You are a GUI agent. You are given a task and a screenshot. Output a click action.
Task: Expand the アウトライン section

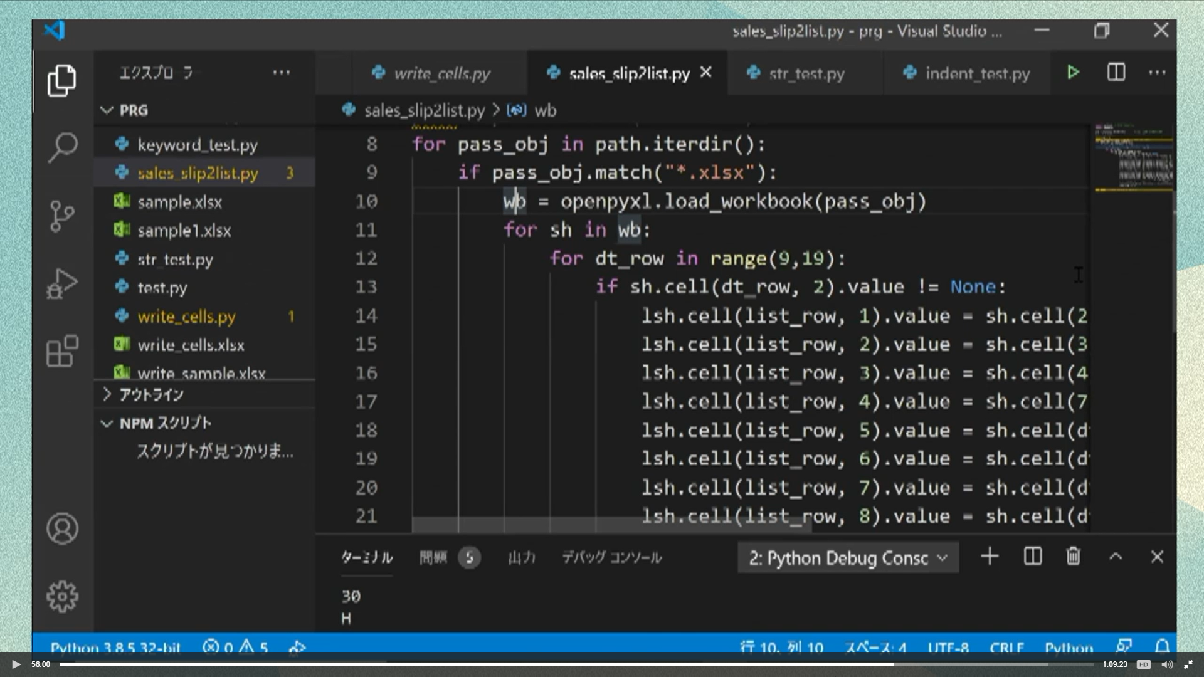(x=204, y=394)
